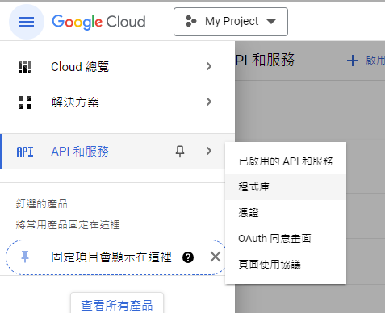The width and height of the screenshot is (385, 313).
Task: Click the Cloud 總覽 dashboard icon
Action: (x=25, y=67)
